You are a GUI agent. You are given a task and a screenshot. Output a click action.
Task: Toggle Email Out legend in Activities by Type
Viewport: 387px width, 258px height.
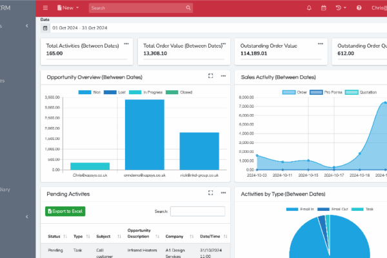click(x=333, y=209)
